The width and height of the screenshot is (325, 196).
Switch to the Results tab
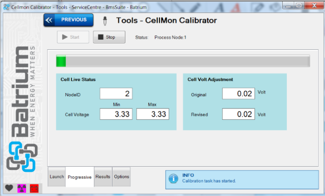[x=103, y=177]
